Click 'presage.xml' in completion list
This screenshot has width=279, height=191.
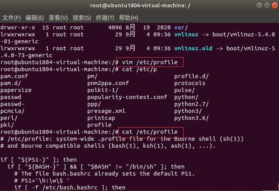pyautogui.click(x=106, y=111)
